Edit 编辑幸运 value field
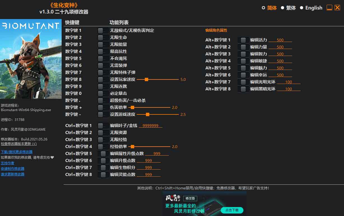This screenshot has height=216, width=344. (x=280, y=75)
